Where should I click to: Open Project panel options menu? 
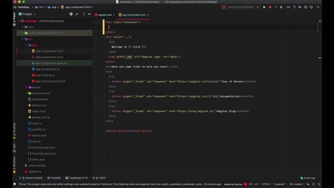[83, 14]
